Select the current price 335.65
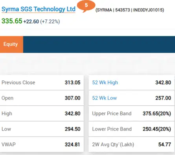This screenshot has width=175, height=155. pyautogui.click(x=12, y=21)
